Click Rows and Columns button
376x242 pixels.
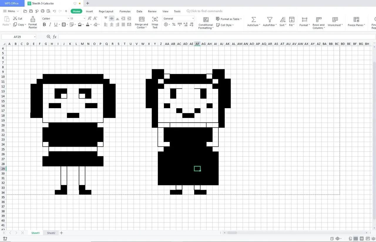(318, 23)
